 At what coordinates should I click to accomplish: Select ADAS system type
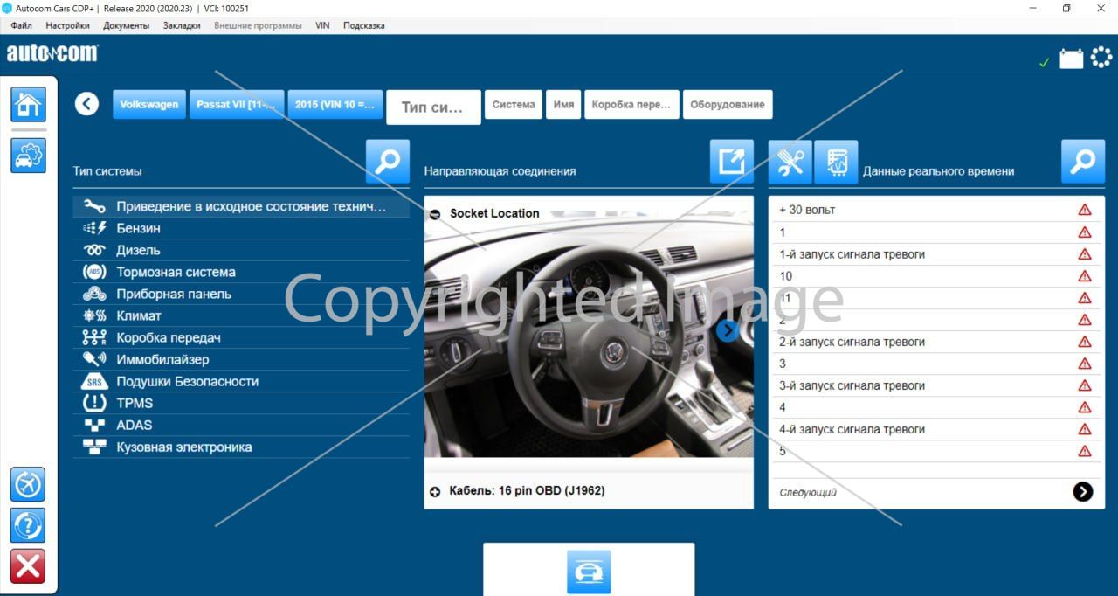[241, 425]
